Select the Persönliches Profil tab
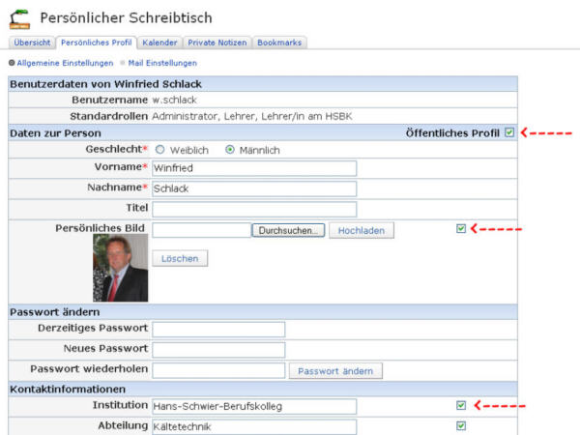The image size is (580, 435). [96, 43]
